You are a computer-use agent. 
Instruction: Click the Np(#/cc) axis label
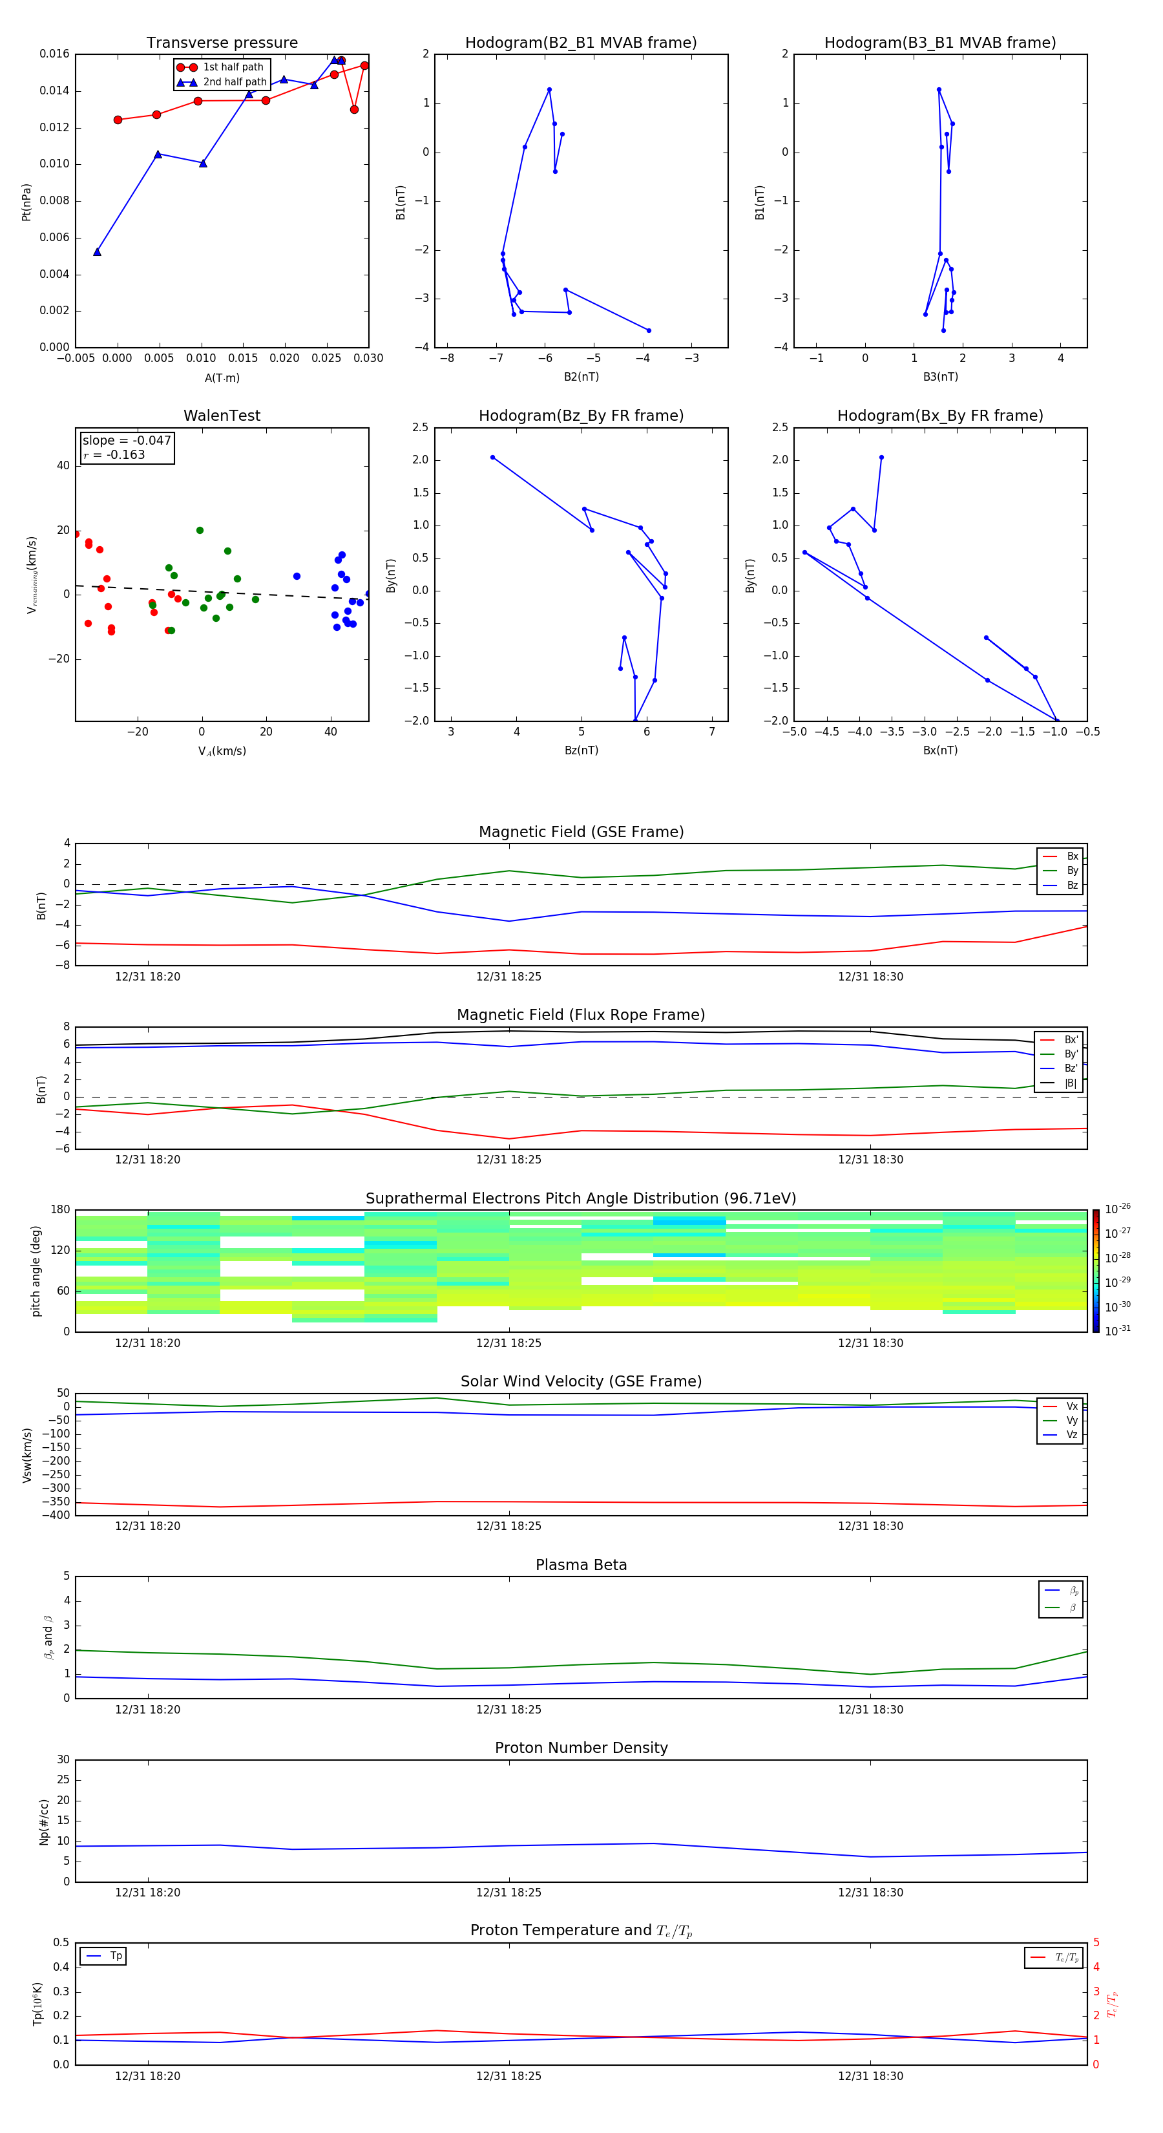click(x=44, y=1821)
